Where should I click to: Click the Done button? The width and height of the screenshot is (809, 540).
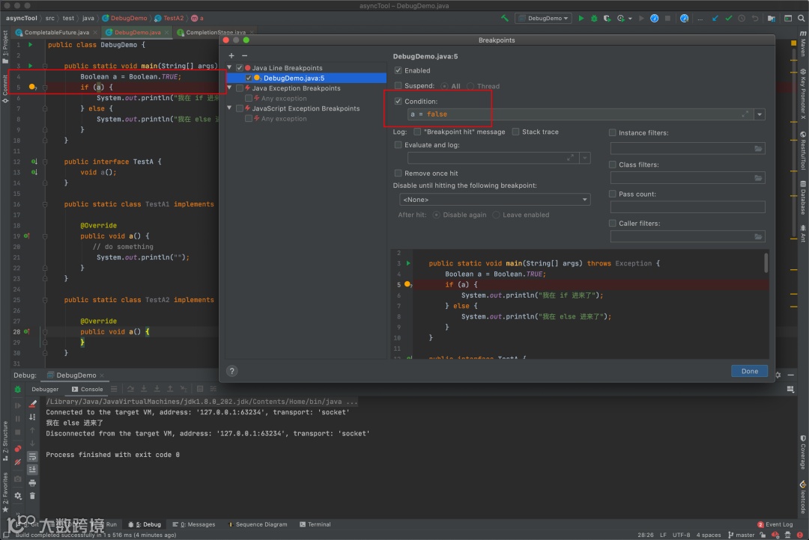pyautogui.click(x=749, y=371)
